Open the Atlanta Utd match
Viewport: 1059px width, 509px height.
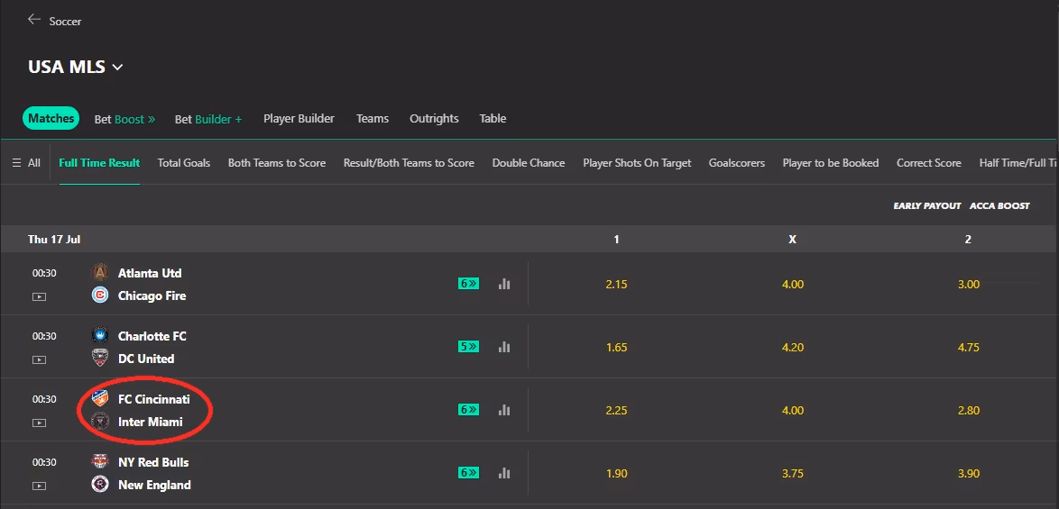click(149, 273)
